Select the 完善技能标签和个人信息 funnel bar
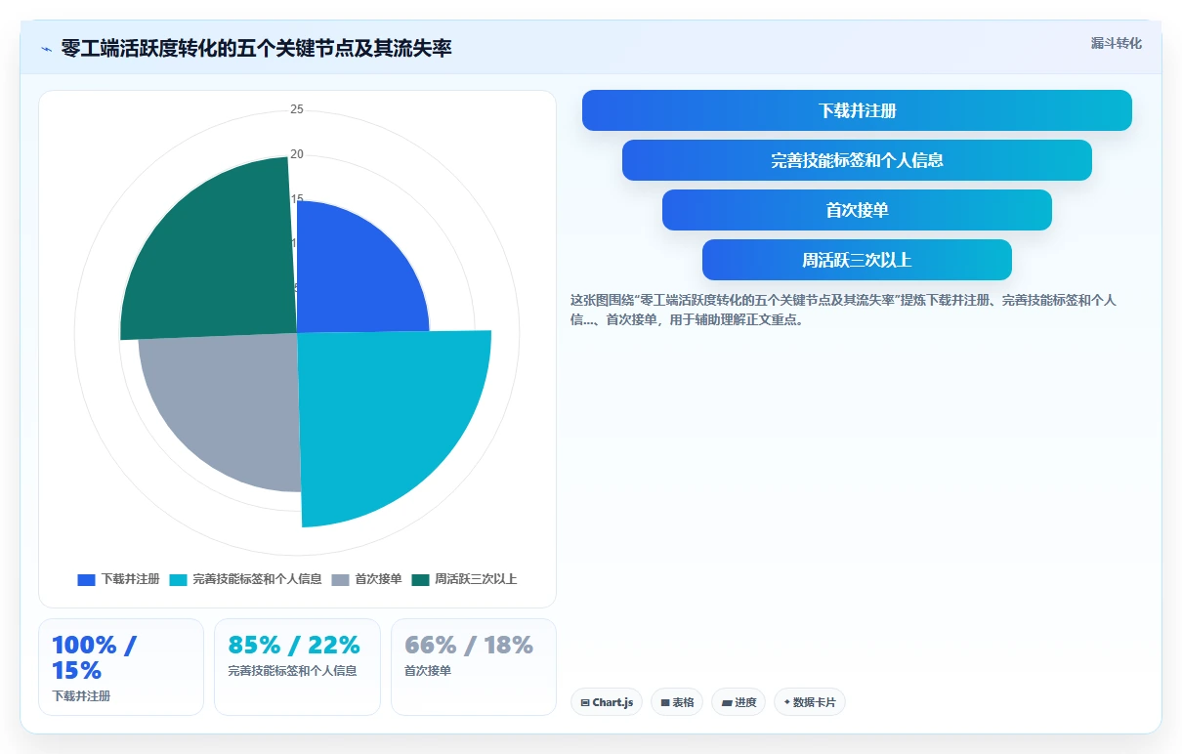 point(857,160)
